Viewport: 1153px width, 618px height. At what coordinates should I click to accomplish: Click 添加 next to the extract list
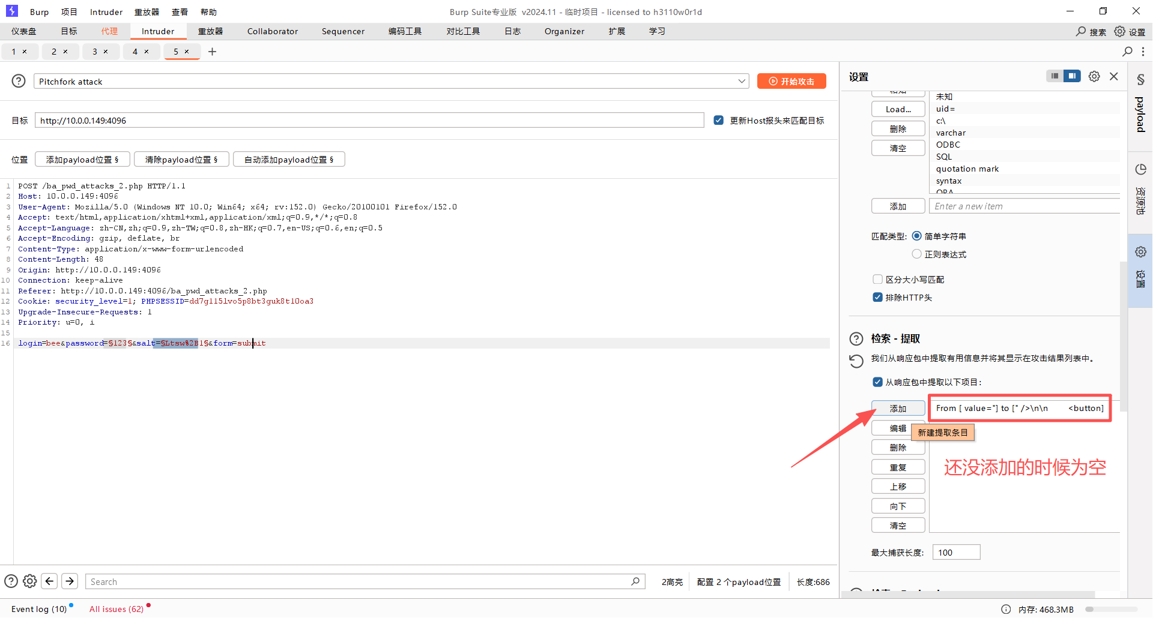[898, 409]
